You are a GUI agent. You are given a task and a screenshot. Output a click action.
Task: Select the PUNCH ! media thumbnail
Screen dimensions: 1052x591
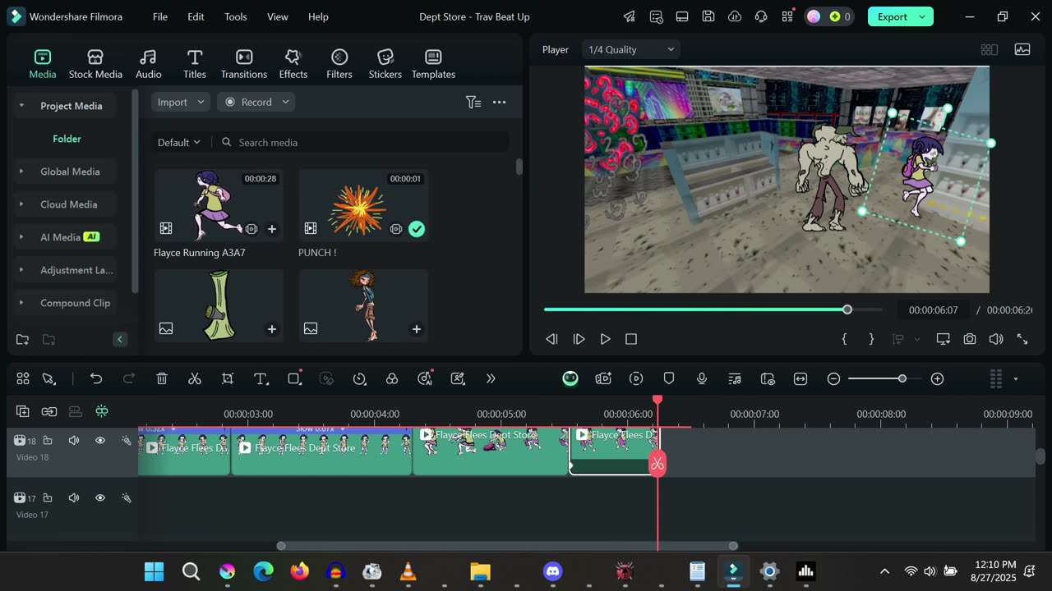coord(363,205)
